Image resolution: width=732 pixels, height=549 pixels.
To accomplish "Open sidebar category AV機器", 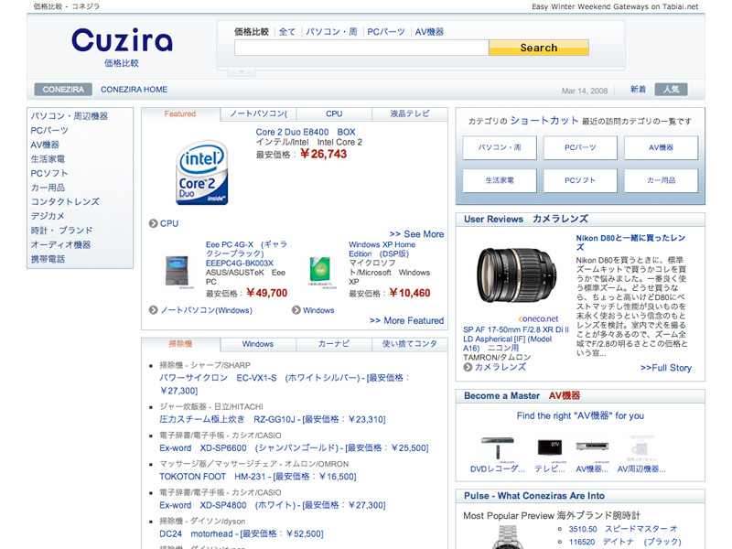I will pos(45,145).
